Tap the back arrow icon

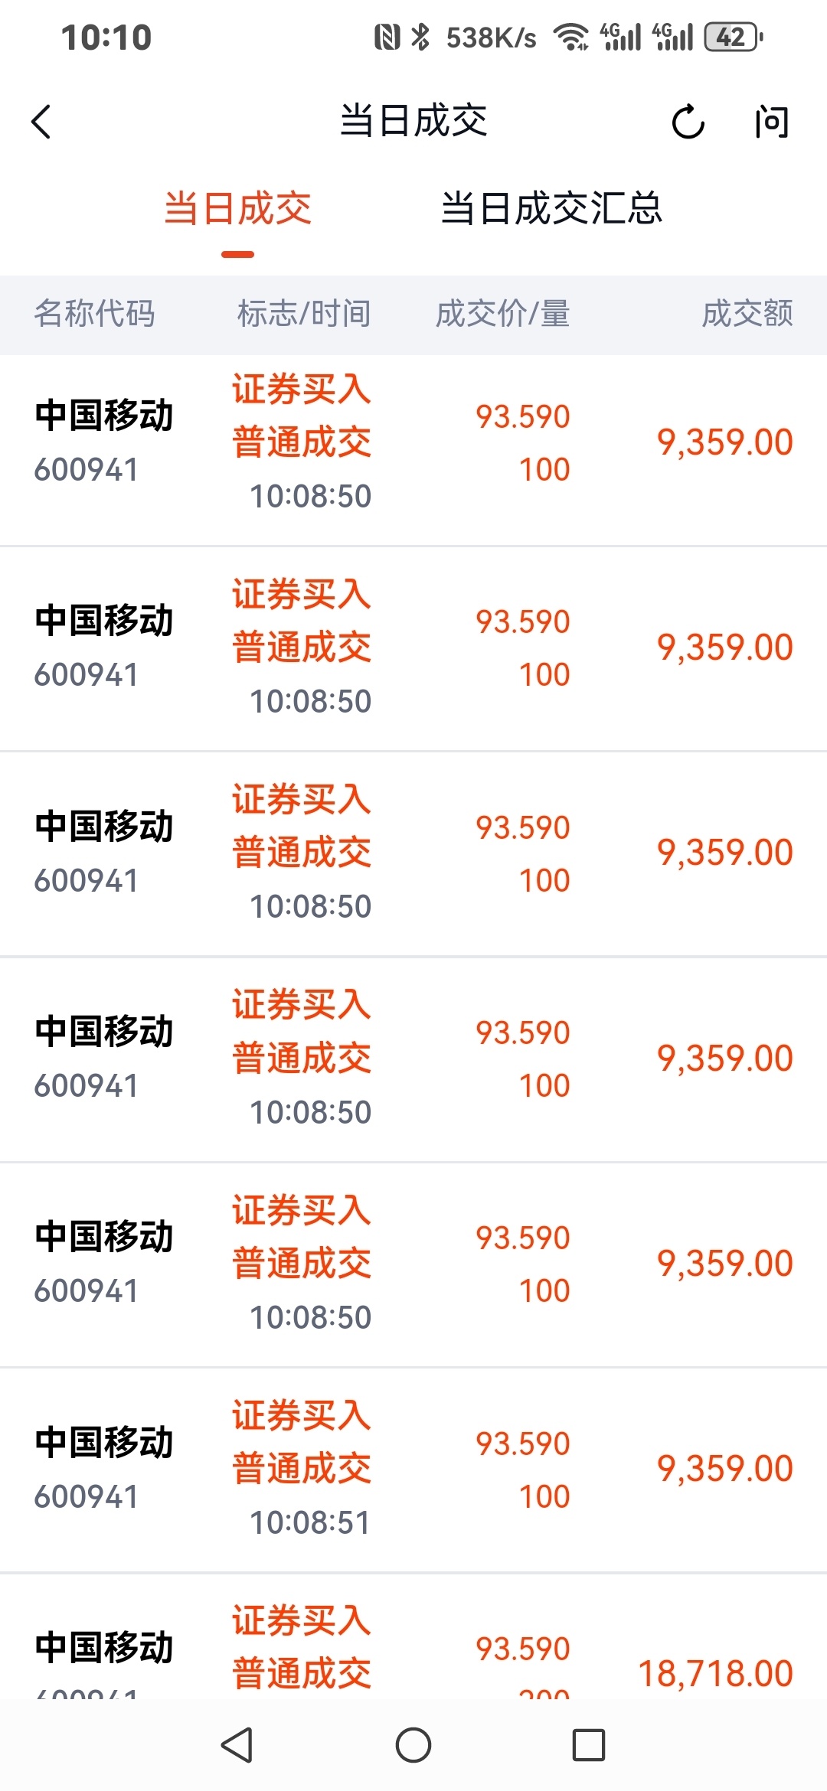(x=41, y=122)
